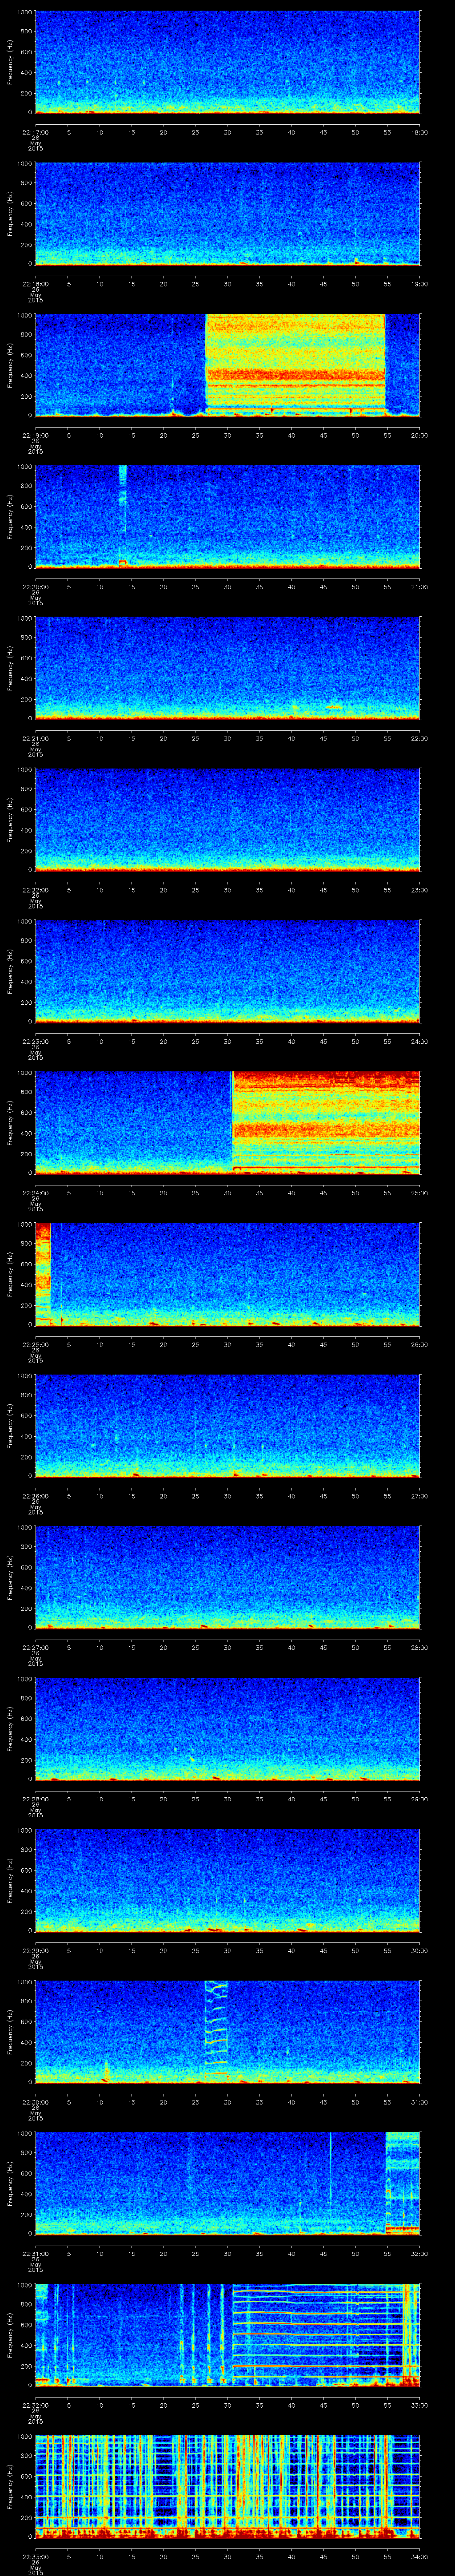This screenshot has width=455, height=2576.
Task: Click the 29:00 end time label
Action: point(420,1798)
